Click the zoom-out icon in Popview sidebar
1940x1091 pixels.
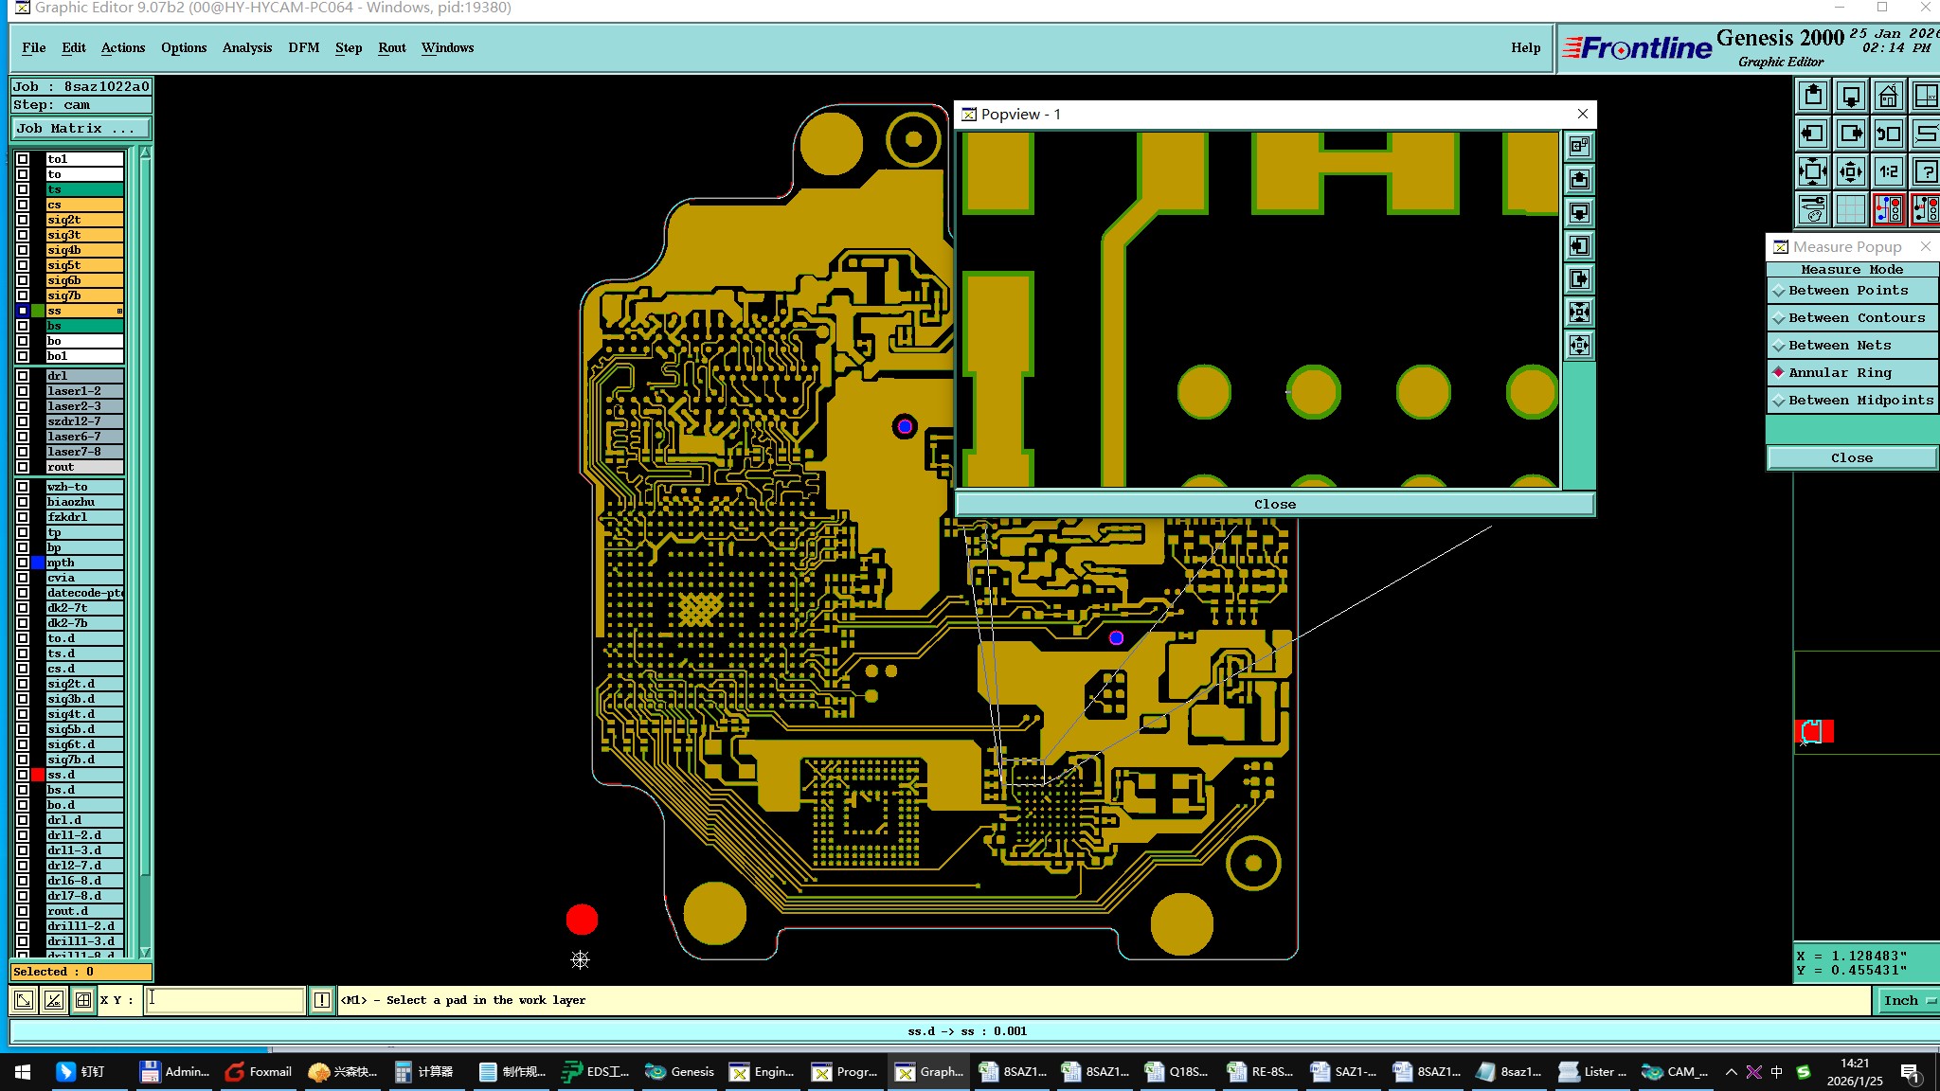tap(1579, 346)
